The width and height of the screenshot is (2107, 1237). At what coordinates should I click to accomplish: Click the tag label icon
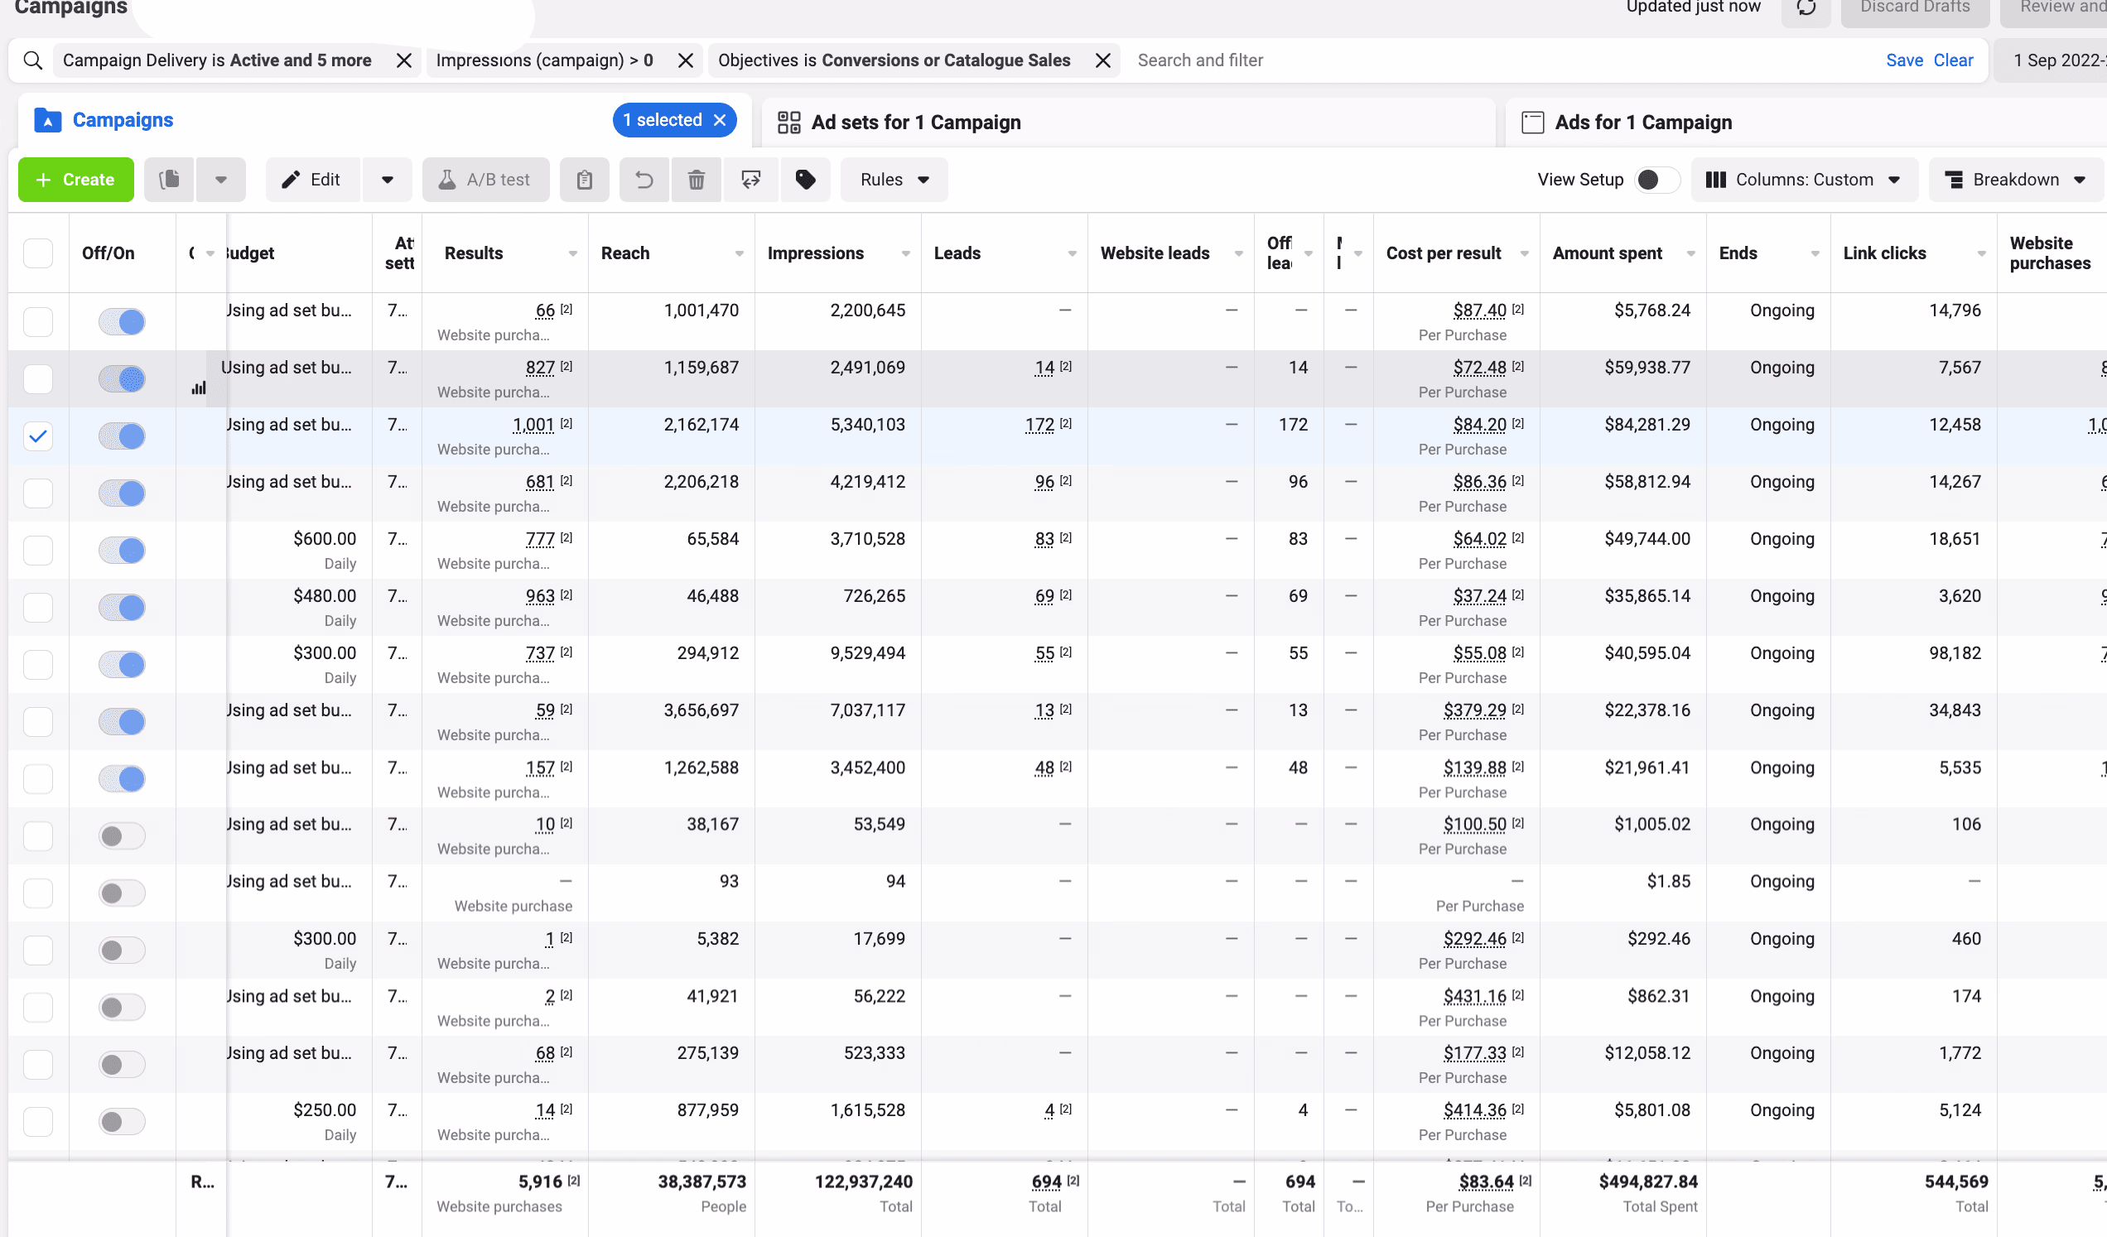point(805,180)
